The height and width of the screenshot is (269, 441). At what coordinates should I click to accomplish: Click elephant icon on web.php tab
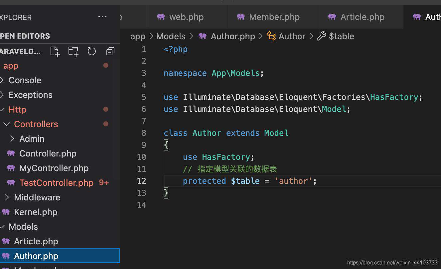[161, 17]
